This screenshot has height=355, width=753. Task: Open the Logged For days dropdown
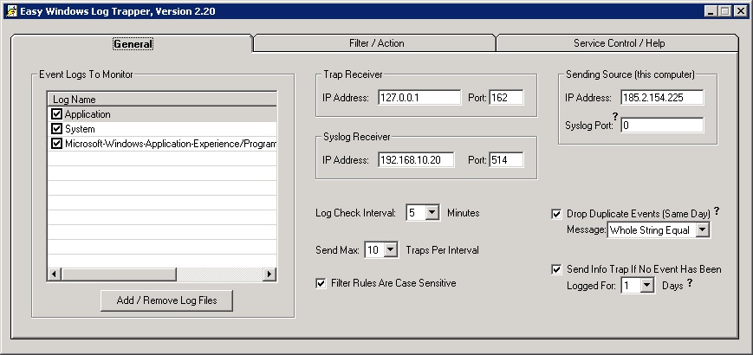tap(647, 286)
